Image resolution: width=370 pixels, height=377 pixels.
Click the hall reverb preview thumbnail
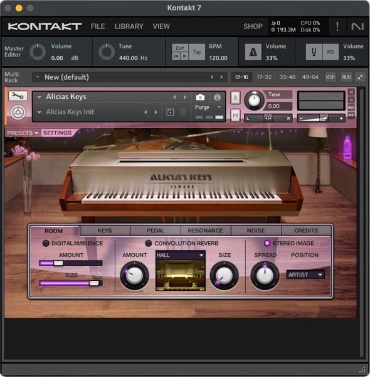181,275
